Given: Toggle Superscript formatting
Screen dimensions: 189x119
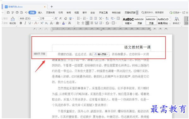Looking at the screenshot, I should tap(42, 23).
